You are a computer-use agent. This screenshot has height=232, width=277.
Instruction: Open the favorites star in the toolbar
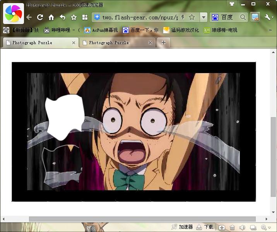[x=74, y=17]
